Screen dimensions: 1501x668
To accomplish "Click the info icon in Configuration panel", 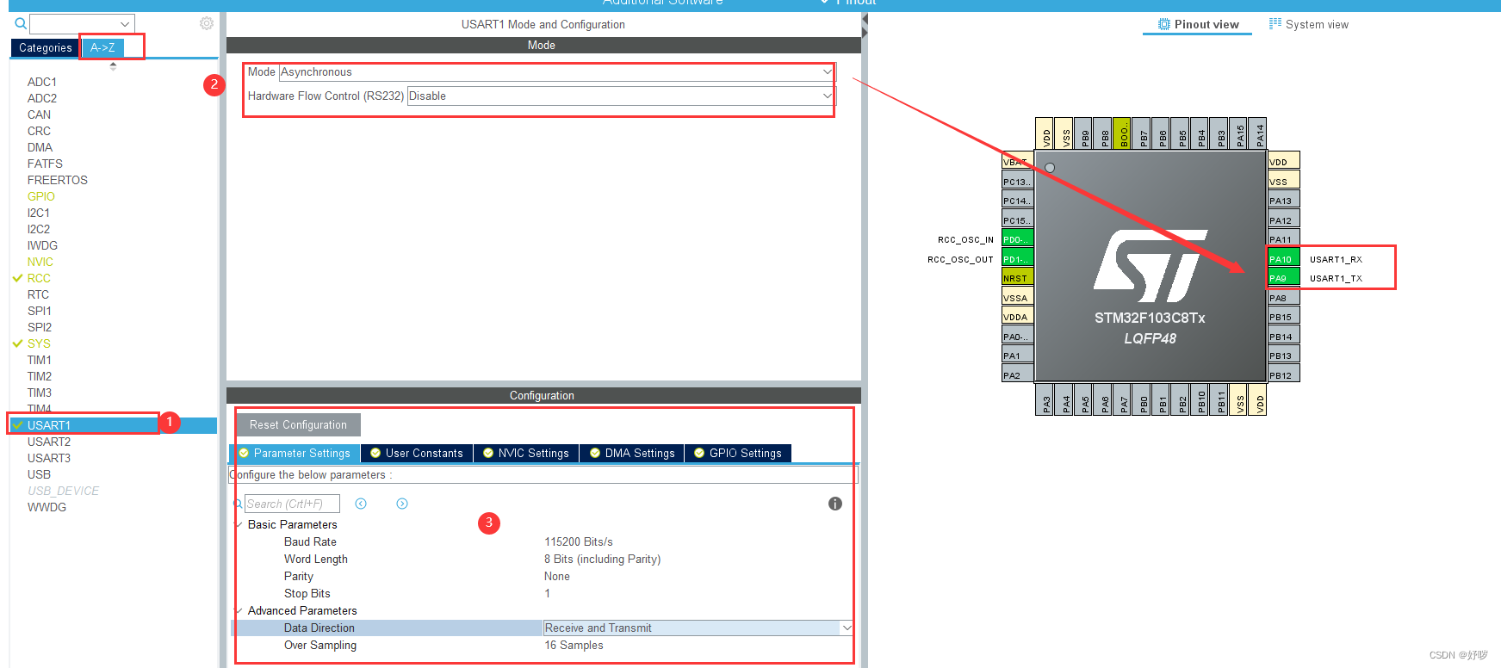I will [x=835, y=504].
